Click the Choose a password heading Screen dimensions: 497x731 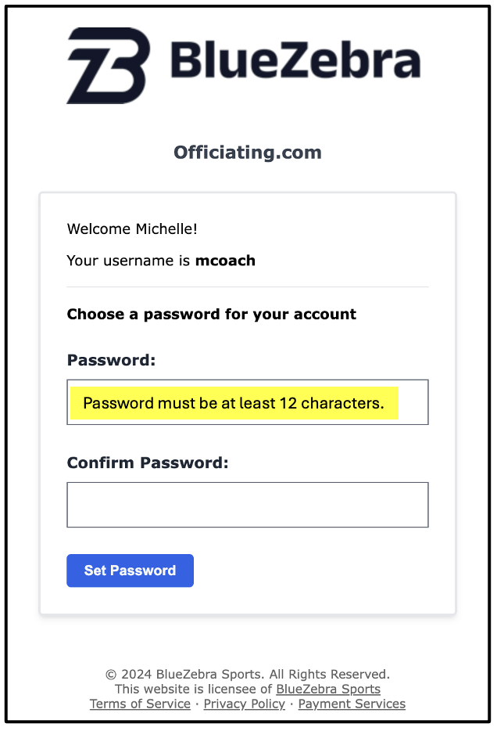211,314
